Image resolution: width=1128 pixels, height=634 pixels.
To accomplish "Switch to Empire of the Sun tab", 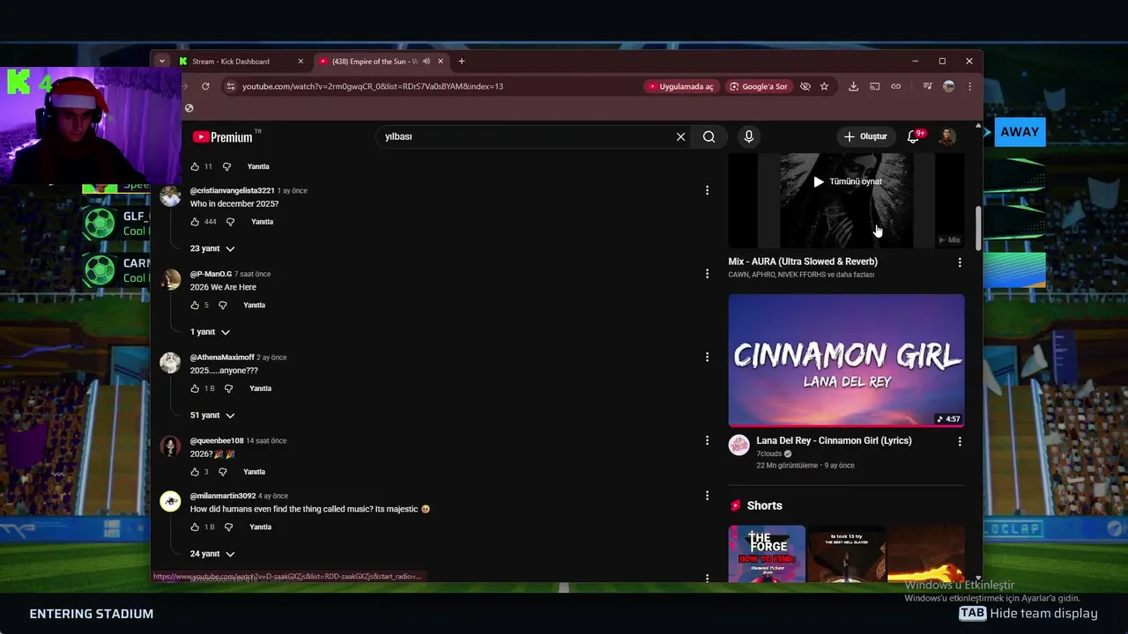I will 375,62.
